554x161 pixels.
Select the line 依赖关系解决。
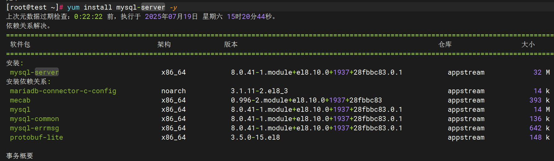click(x=29, y=26)
